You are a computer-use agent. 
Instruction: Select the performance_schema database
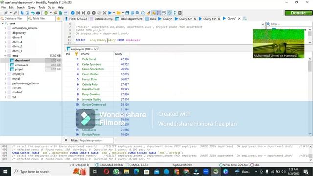tap(25, 83)
